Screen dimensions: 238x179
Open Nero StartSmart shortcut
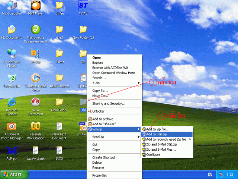click(36, 106)
